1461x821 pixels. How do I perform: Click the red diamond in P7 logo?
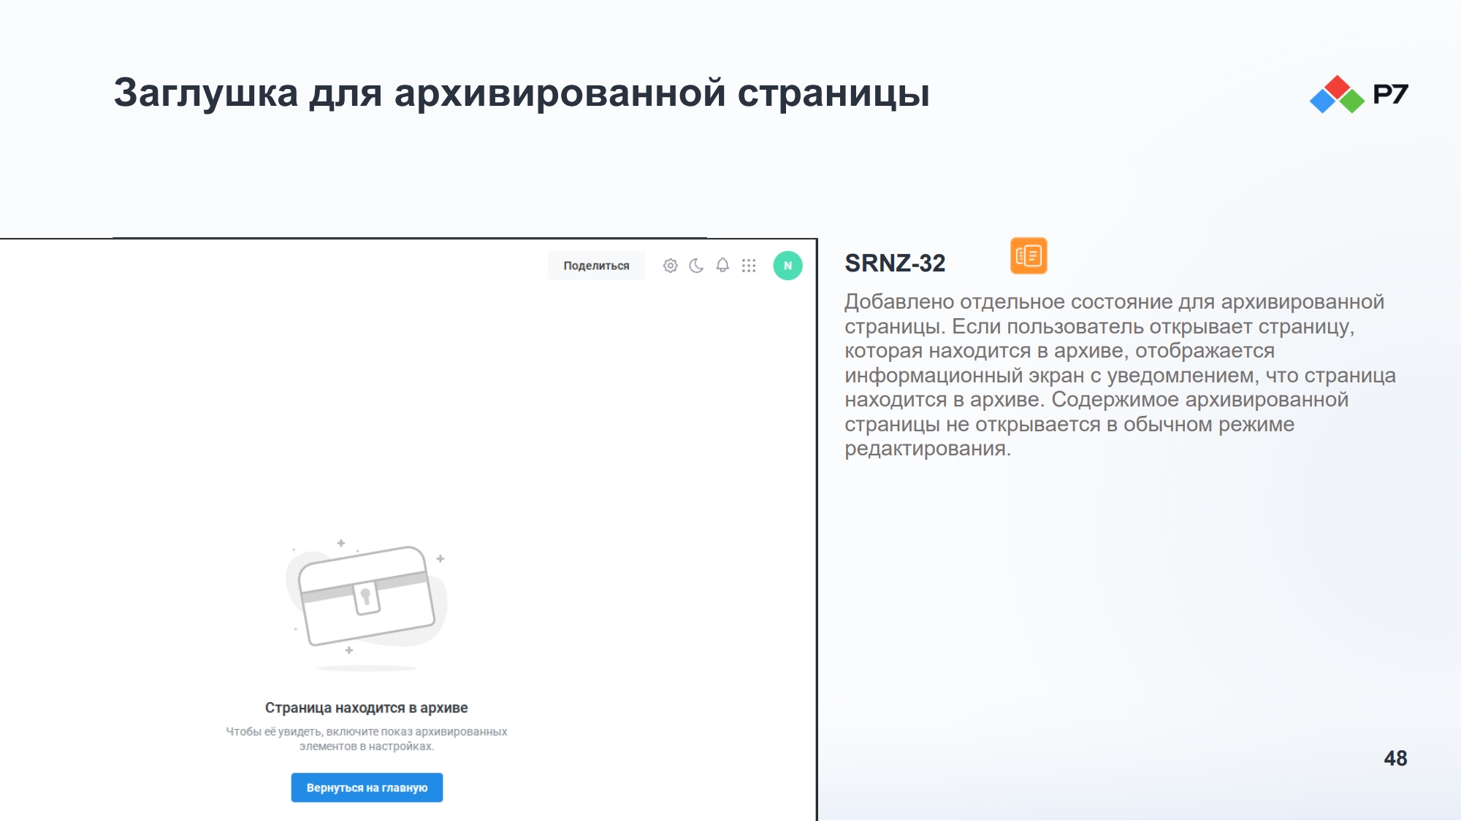(1337, 87)
